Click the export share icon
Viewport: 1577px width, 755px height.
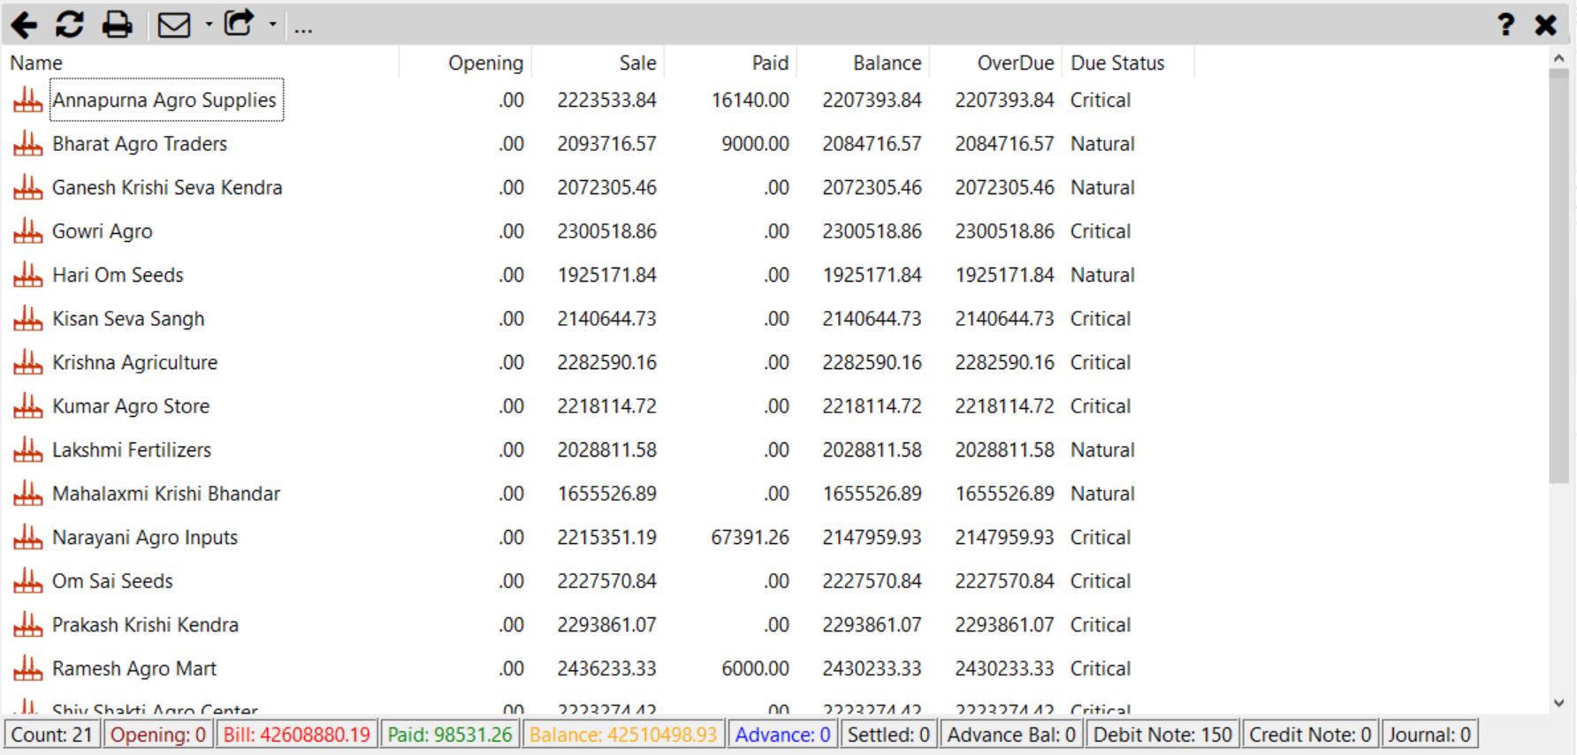click(239, 23)
